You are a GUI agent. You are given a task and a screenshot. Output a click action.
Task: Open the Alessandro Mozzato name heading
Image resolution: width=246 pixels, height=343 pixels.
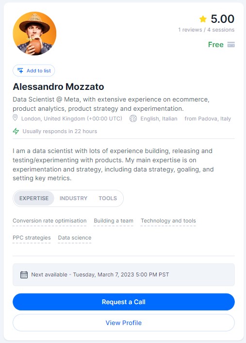(58, 86)
